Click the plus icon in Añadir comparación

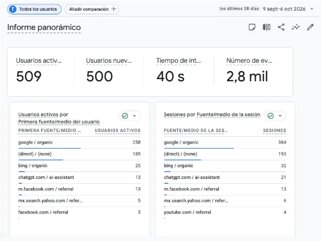pyautogui.click(x=114, y=9)
